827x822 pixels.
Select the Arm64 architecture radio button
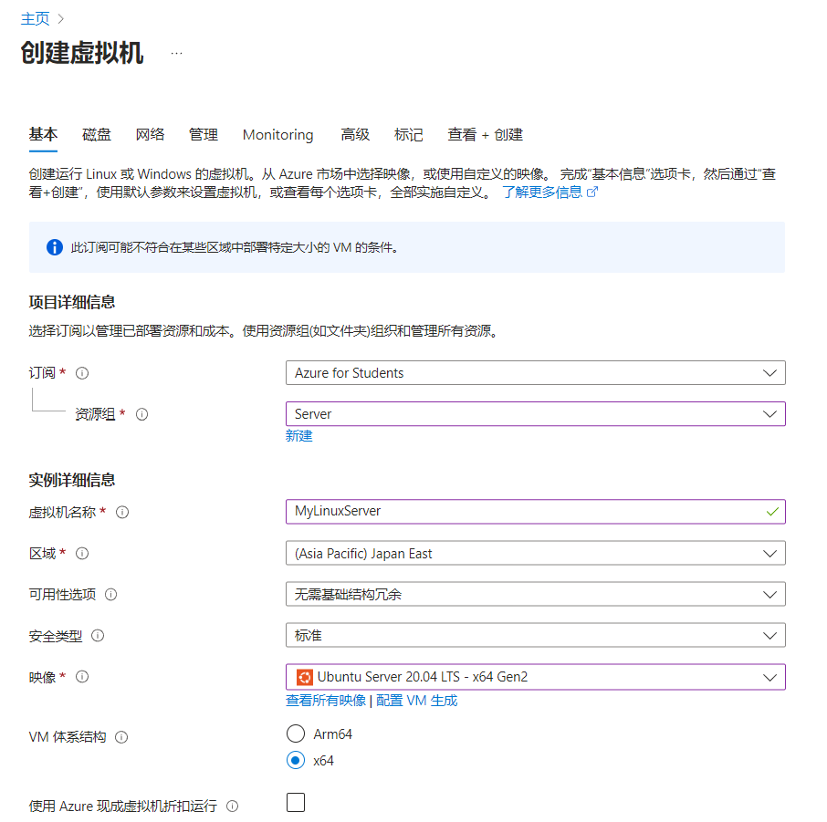click(x=296, y=734)
